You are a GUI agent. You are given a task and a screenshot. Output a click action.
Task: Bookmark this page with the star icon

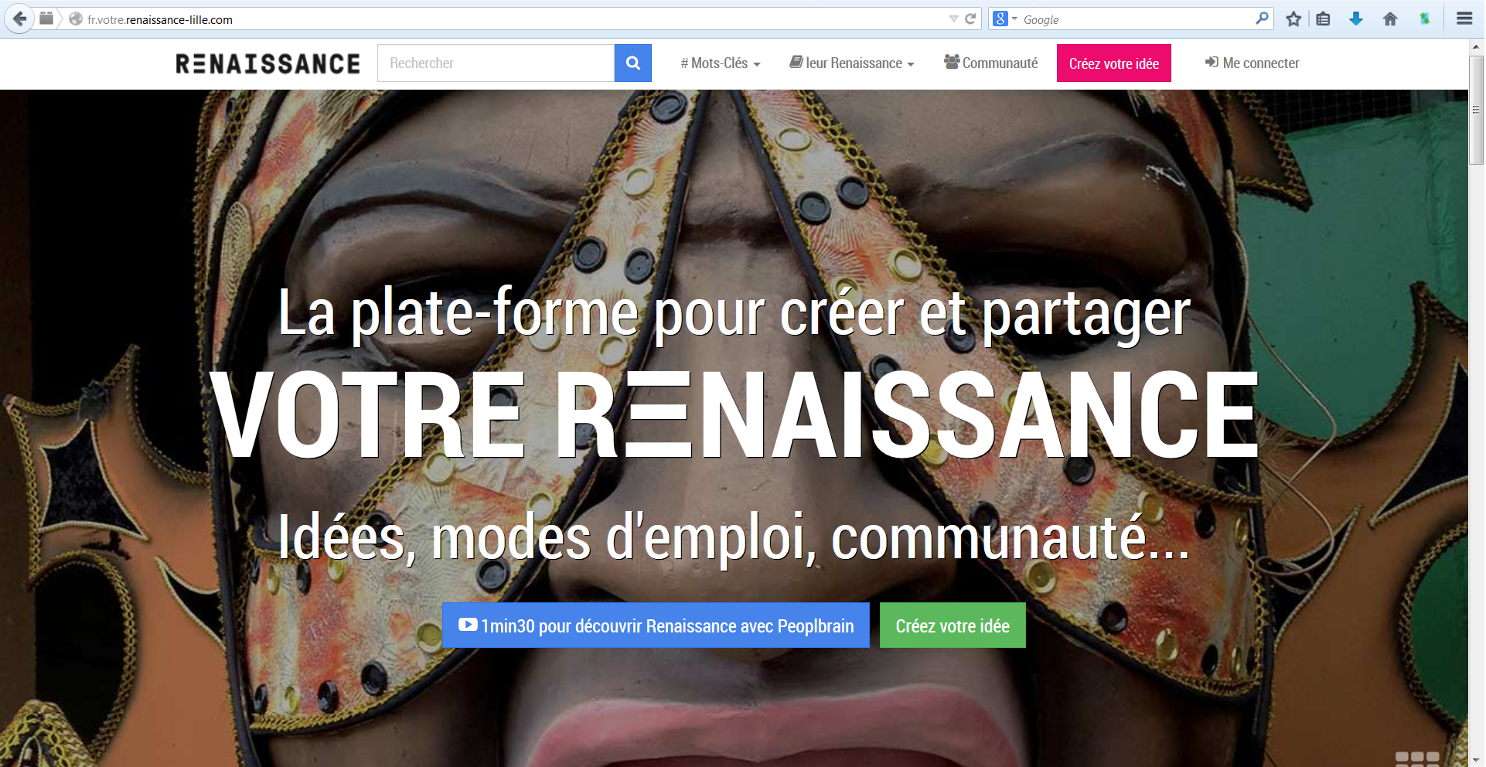click(x=1293, y=19)
